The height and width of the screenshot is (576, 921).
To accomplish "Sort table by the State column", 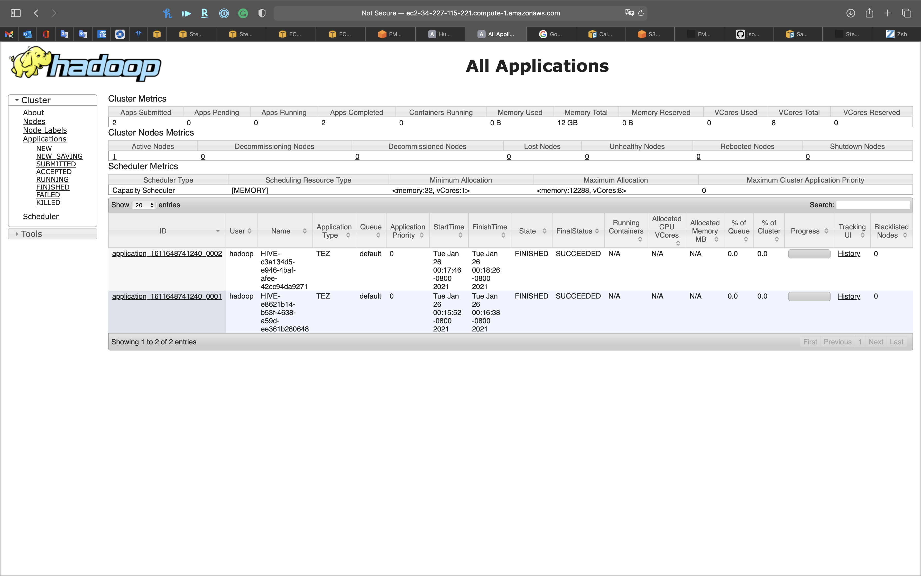I will coord(531,231).
